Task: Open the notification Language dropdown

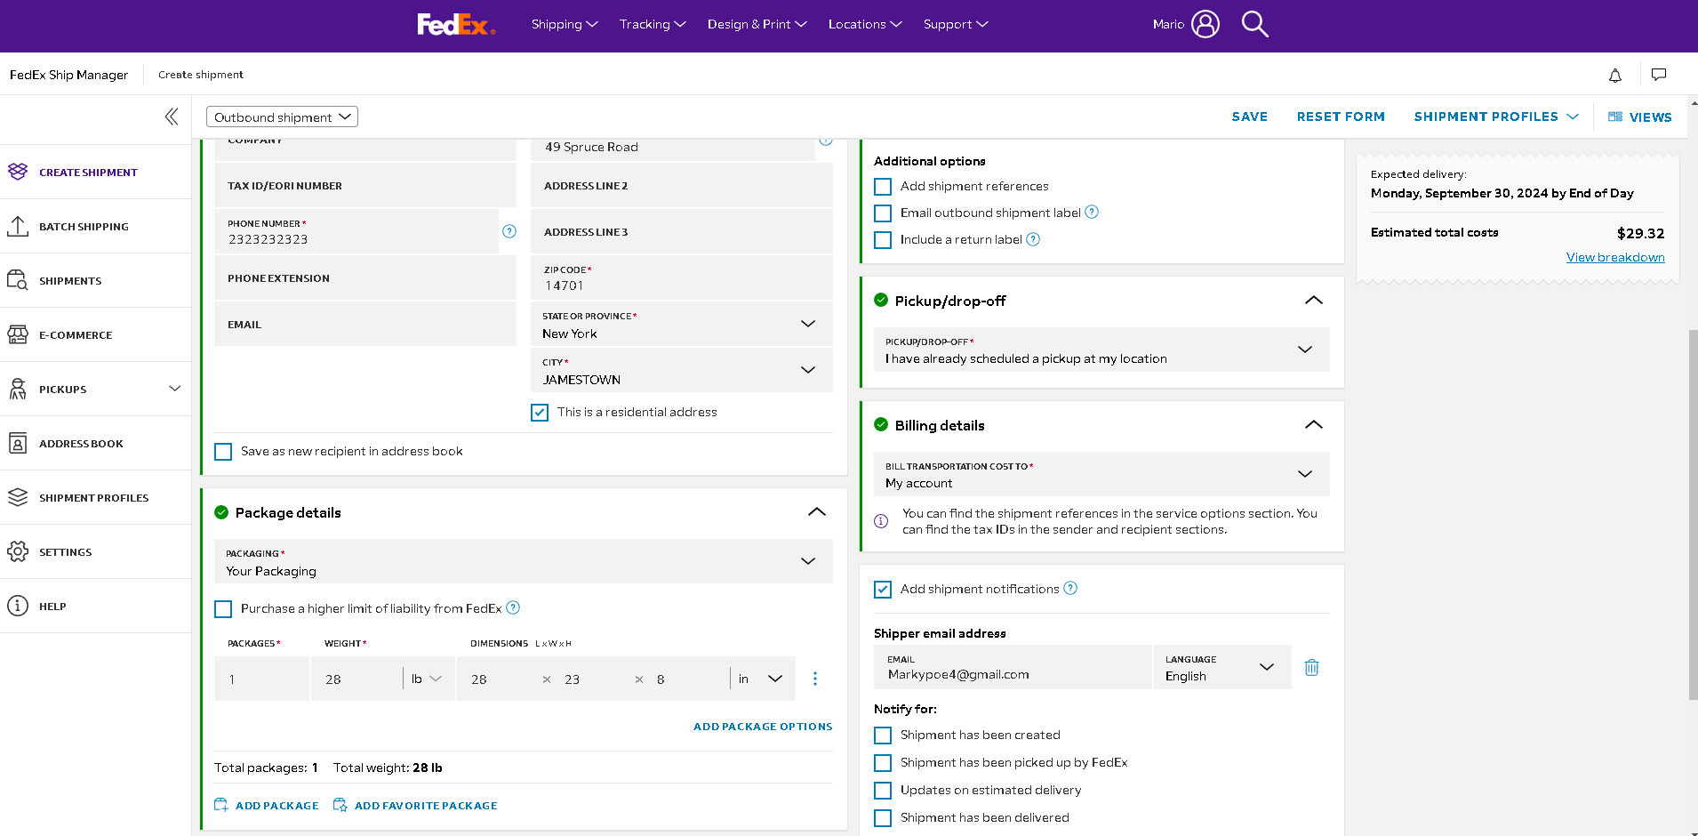Action: point(1222,667)
